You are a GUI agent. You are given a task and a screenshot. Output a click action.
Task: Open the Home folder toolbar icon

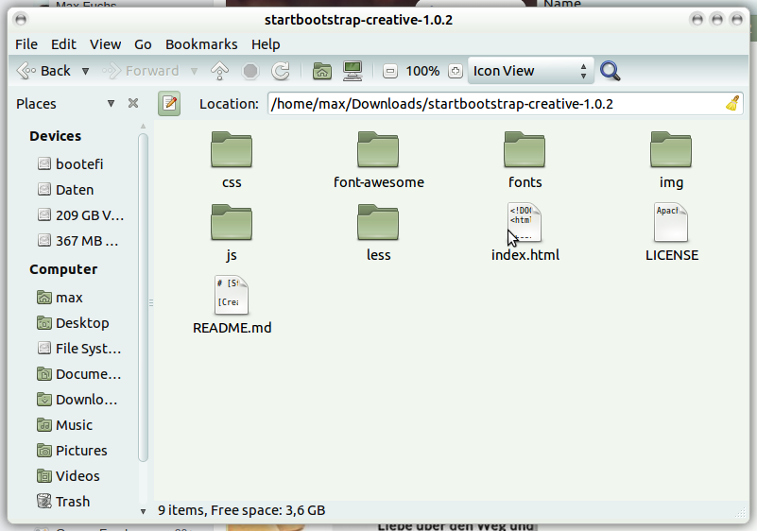tap(322, 71)
